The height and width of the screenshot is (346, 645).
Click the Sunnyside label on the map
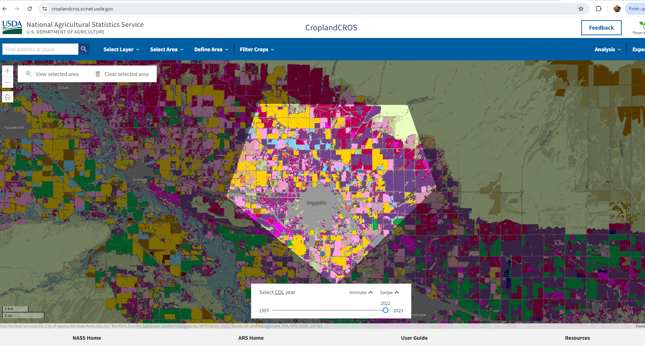[x=317, y=203]
